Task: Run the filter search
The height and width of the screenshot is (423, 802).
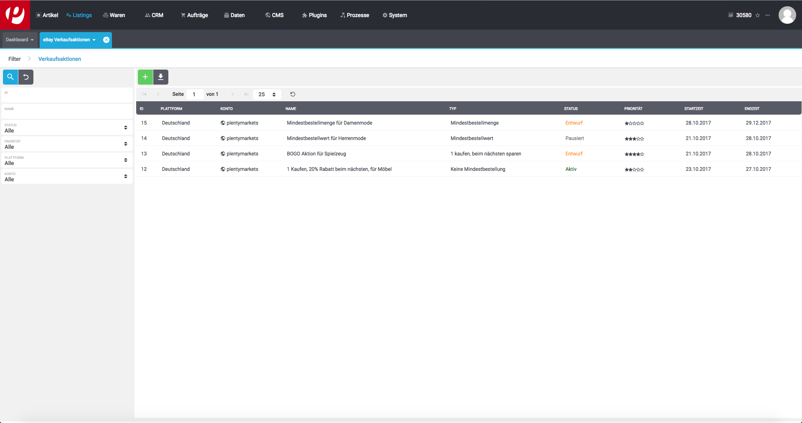Action: click(x=10, y=77)
